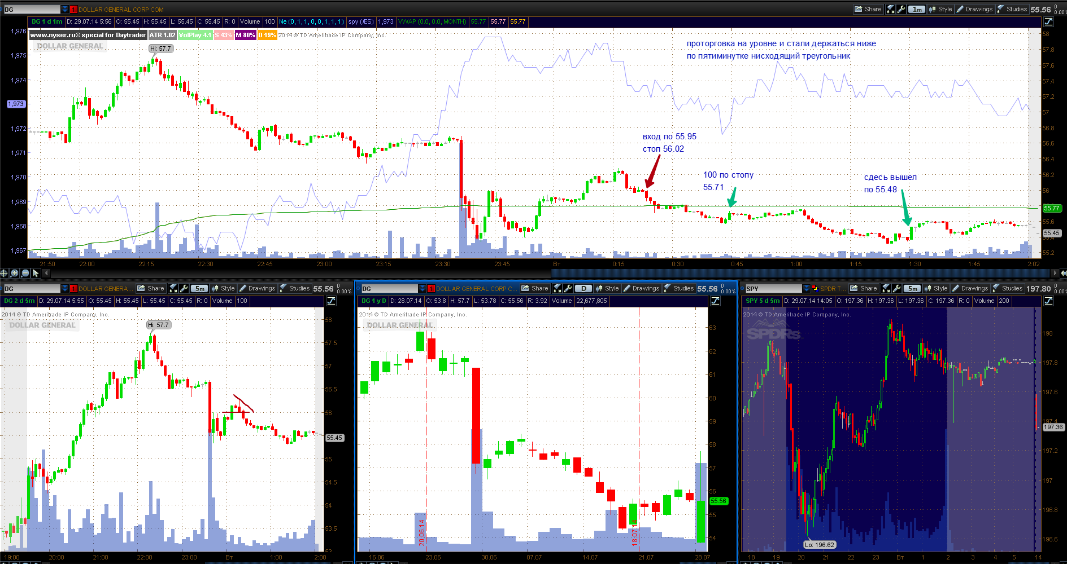Expand symbol dropdown in DG daily chart
Viewport: 1067px width, 564px height.
(x=423, y=288)
